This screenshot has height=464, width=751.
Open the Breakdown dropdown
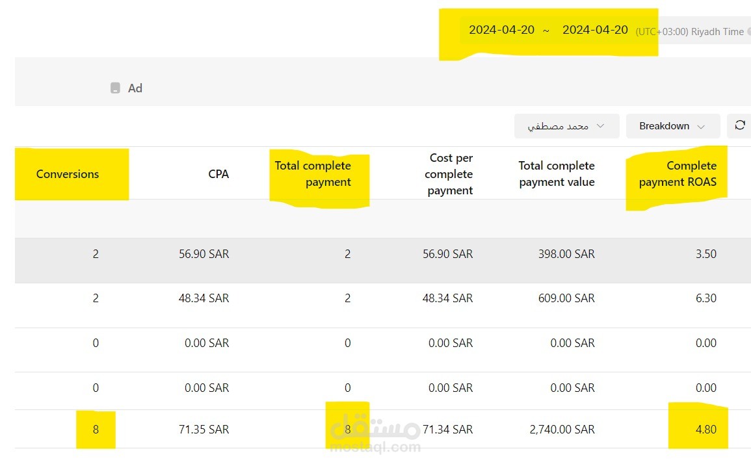[x=672, y=126]
